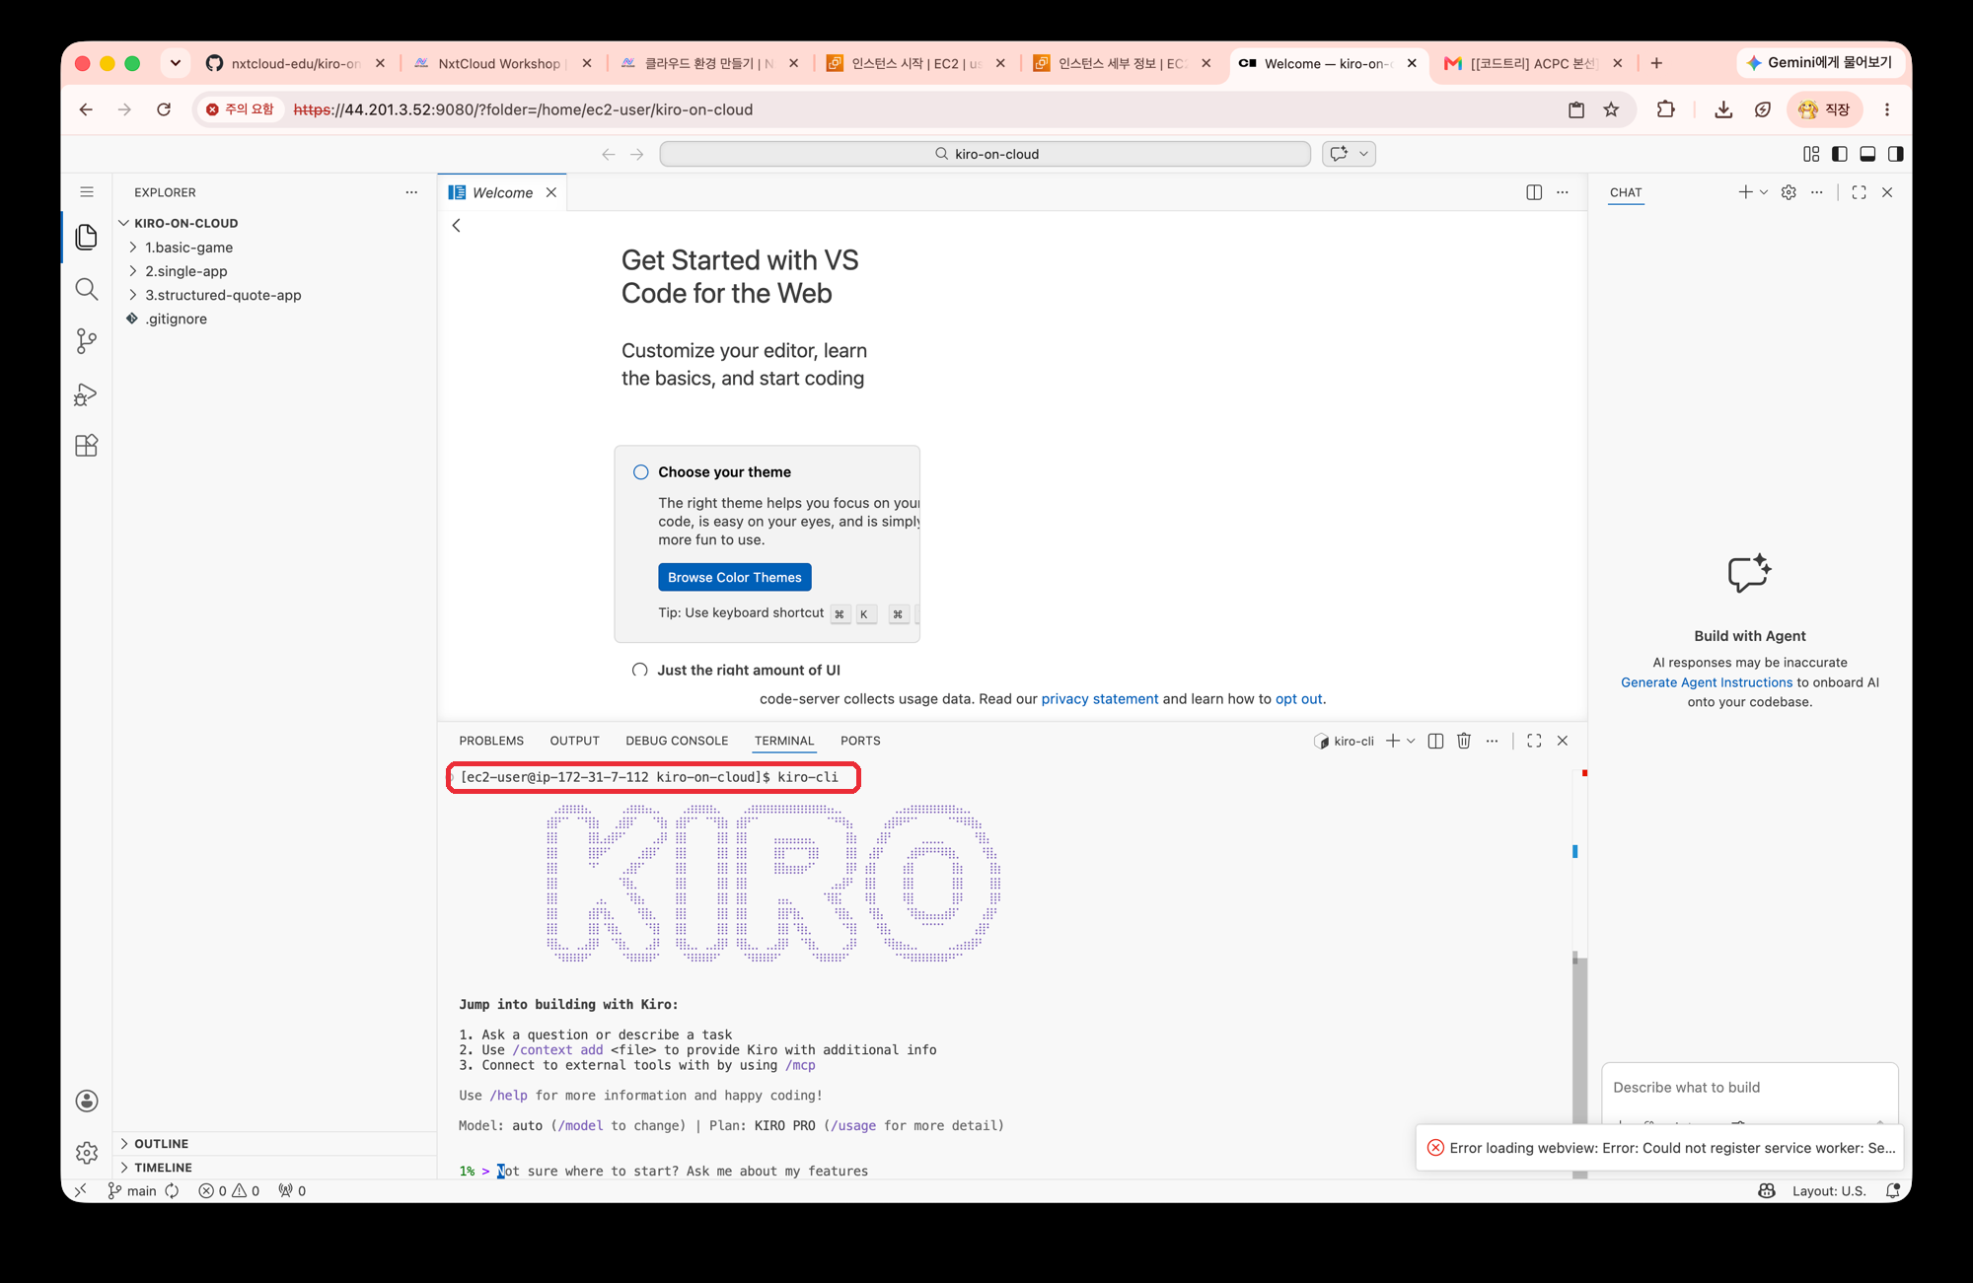
Task: Split the editor right
Action: pos(1534,192)
